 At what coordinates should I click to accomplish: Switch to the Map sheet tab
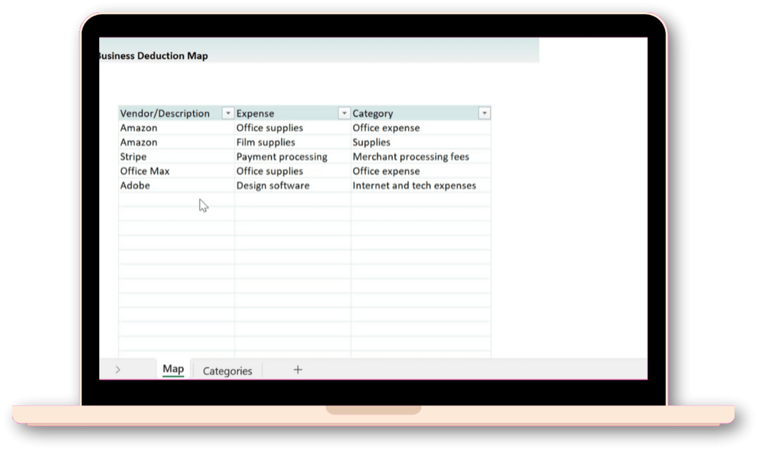[173, 369]
